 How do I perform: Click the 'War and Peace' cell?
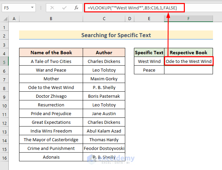point(51,70)
